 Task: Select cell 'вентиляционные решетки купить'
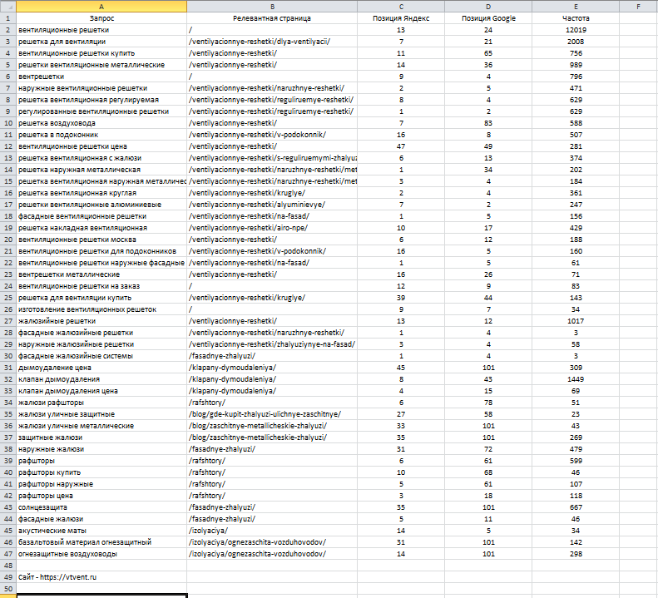[101, 53]
